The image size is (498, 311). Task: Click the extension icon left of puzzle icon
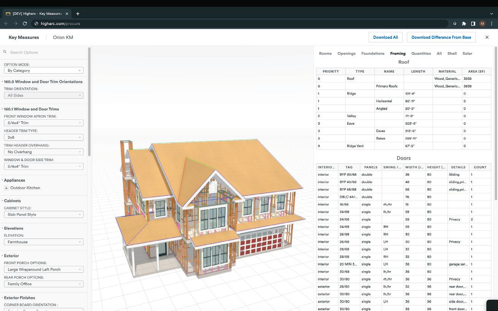455,24
